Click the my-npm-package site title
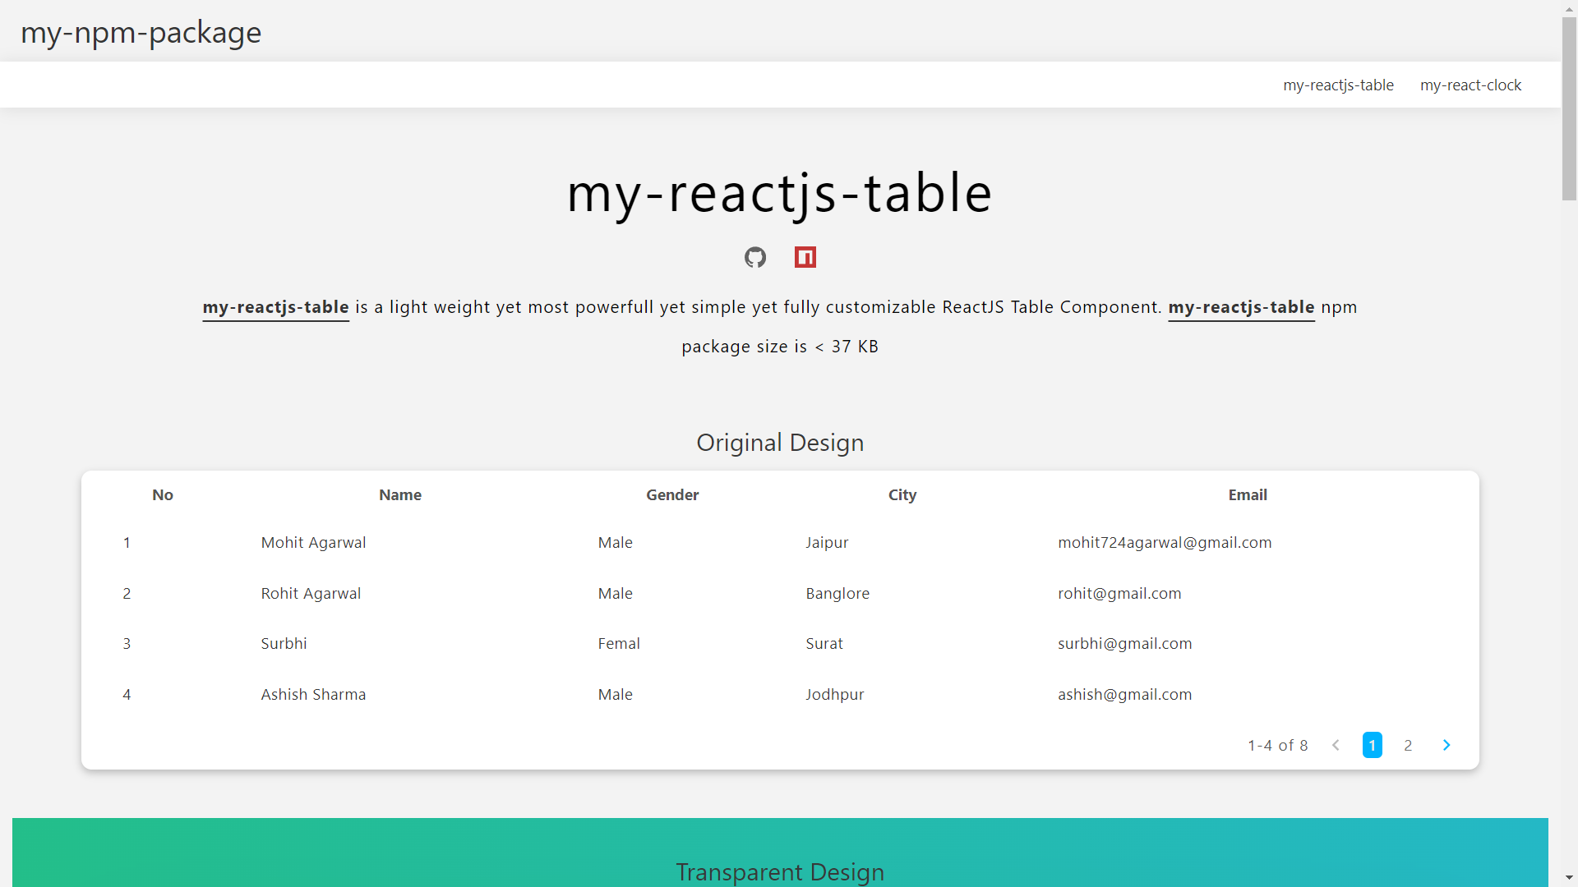 tap(141, 33)
